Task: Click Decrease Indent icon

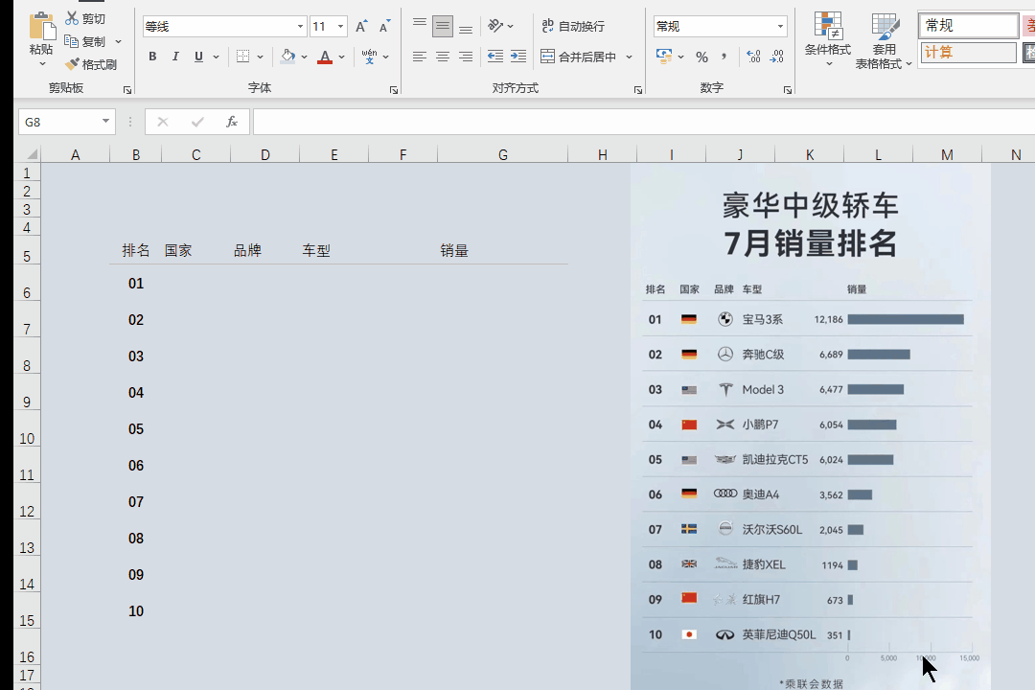Action: pos(495,57)
